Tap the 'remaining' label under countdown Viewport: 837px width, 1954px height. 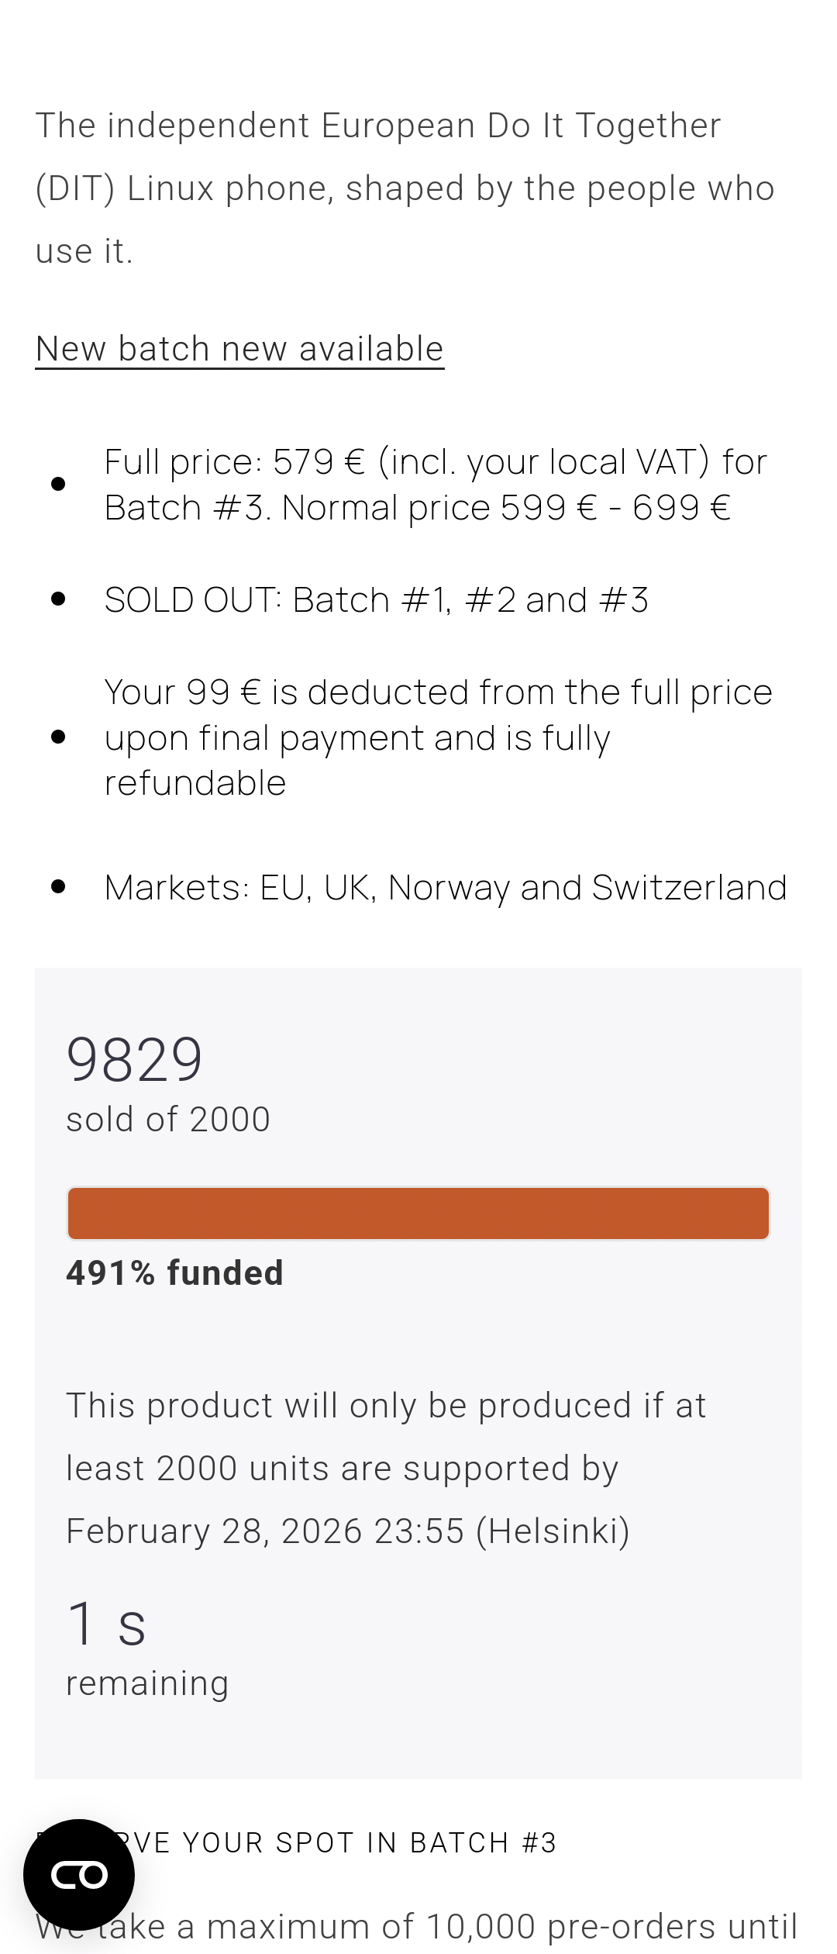click(147, 1684)
